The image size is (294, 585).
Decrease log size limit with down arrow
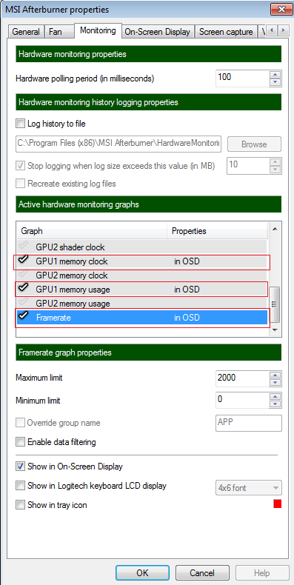275,170
